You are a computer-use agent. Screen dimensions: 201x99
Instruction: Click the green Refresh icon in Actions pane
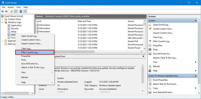[150, 66]
